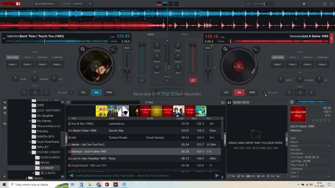This screenshot has width=335, height=188.
Task: Click the sideview side tab
Action: [x=225, y=139]
